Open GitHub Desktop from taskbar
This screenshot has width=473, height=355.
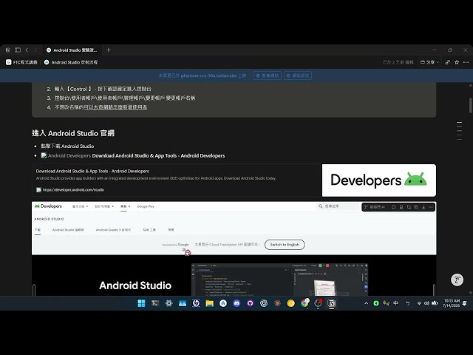251,303
